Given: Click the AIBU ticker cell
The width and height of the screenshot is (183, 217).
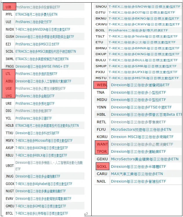Looking at the screenshot, I should pyautogui.click(x=9, y=81).
